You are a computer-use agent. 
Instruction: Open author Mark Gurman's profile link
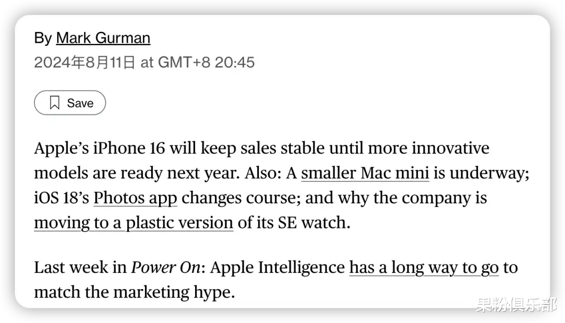[103, 38]
